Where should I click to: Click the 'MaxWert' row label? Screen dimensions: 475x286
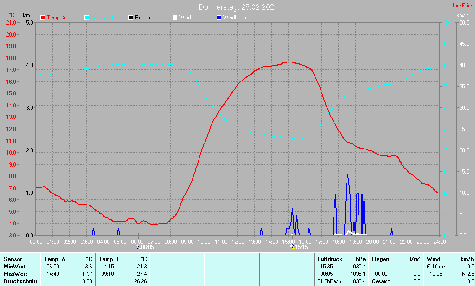click(x=15, y=274)
